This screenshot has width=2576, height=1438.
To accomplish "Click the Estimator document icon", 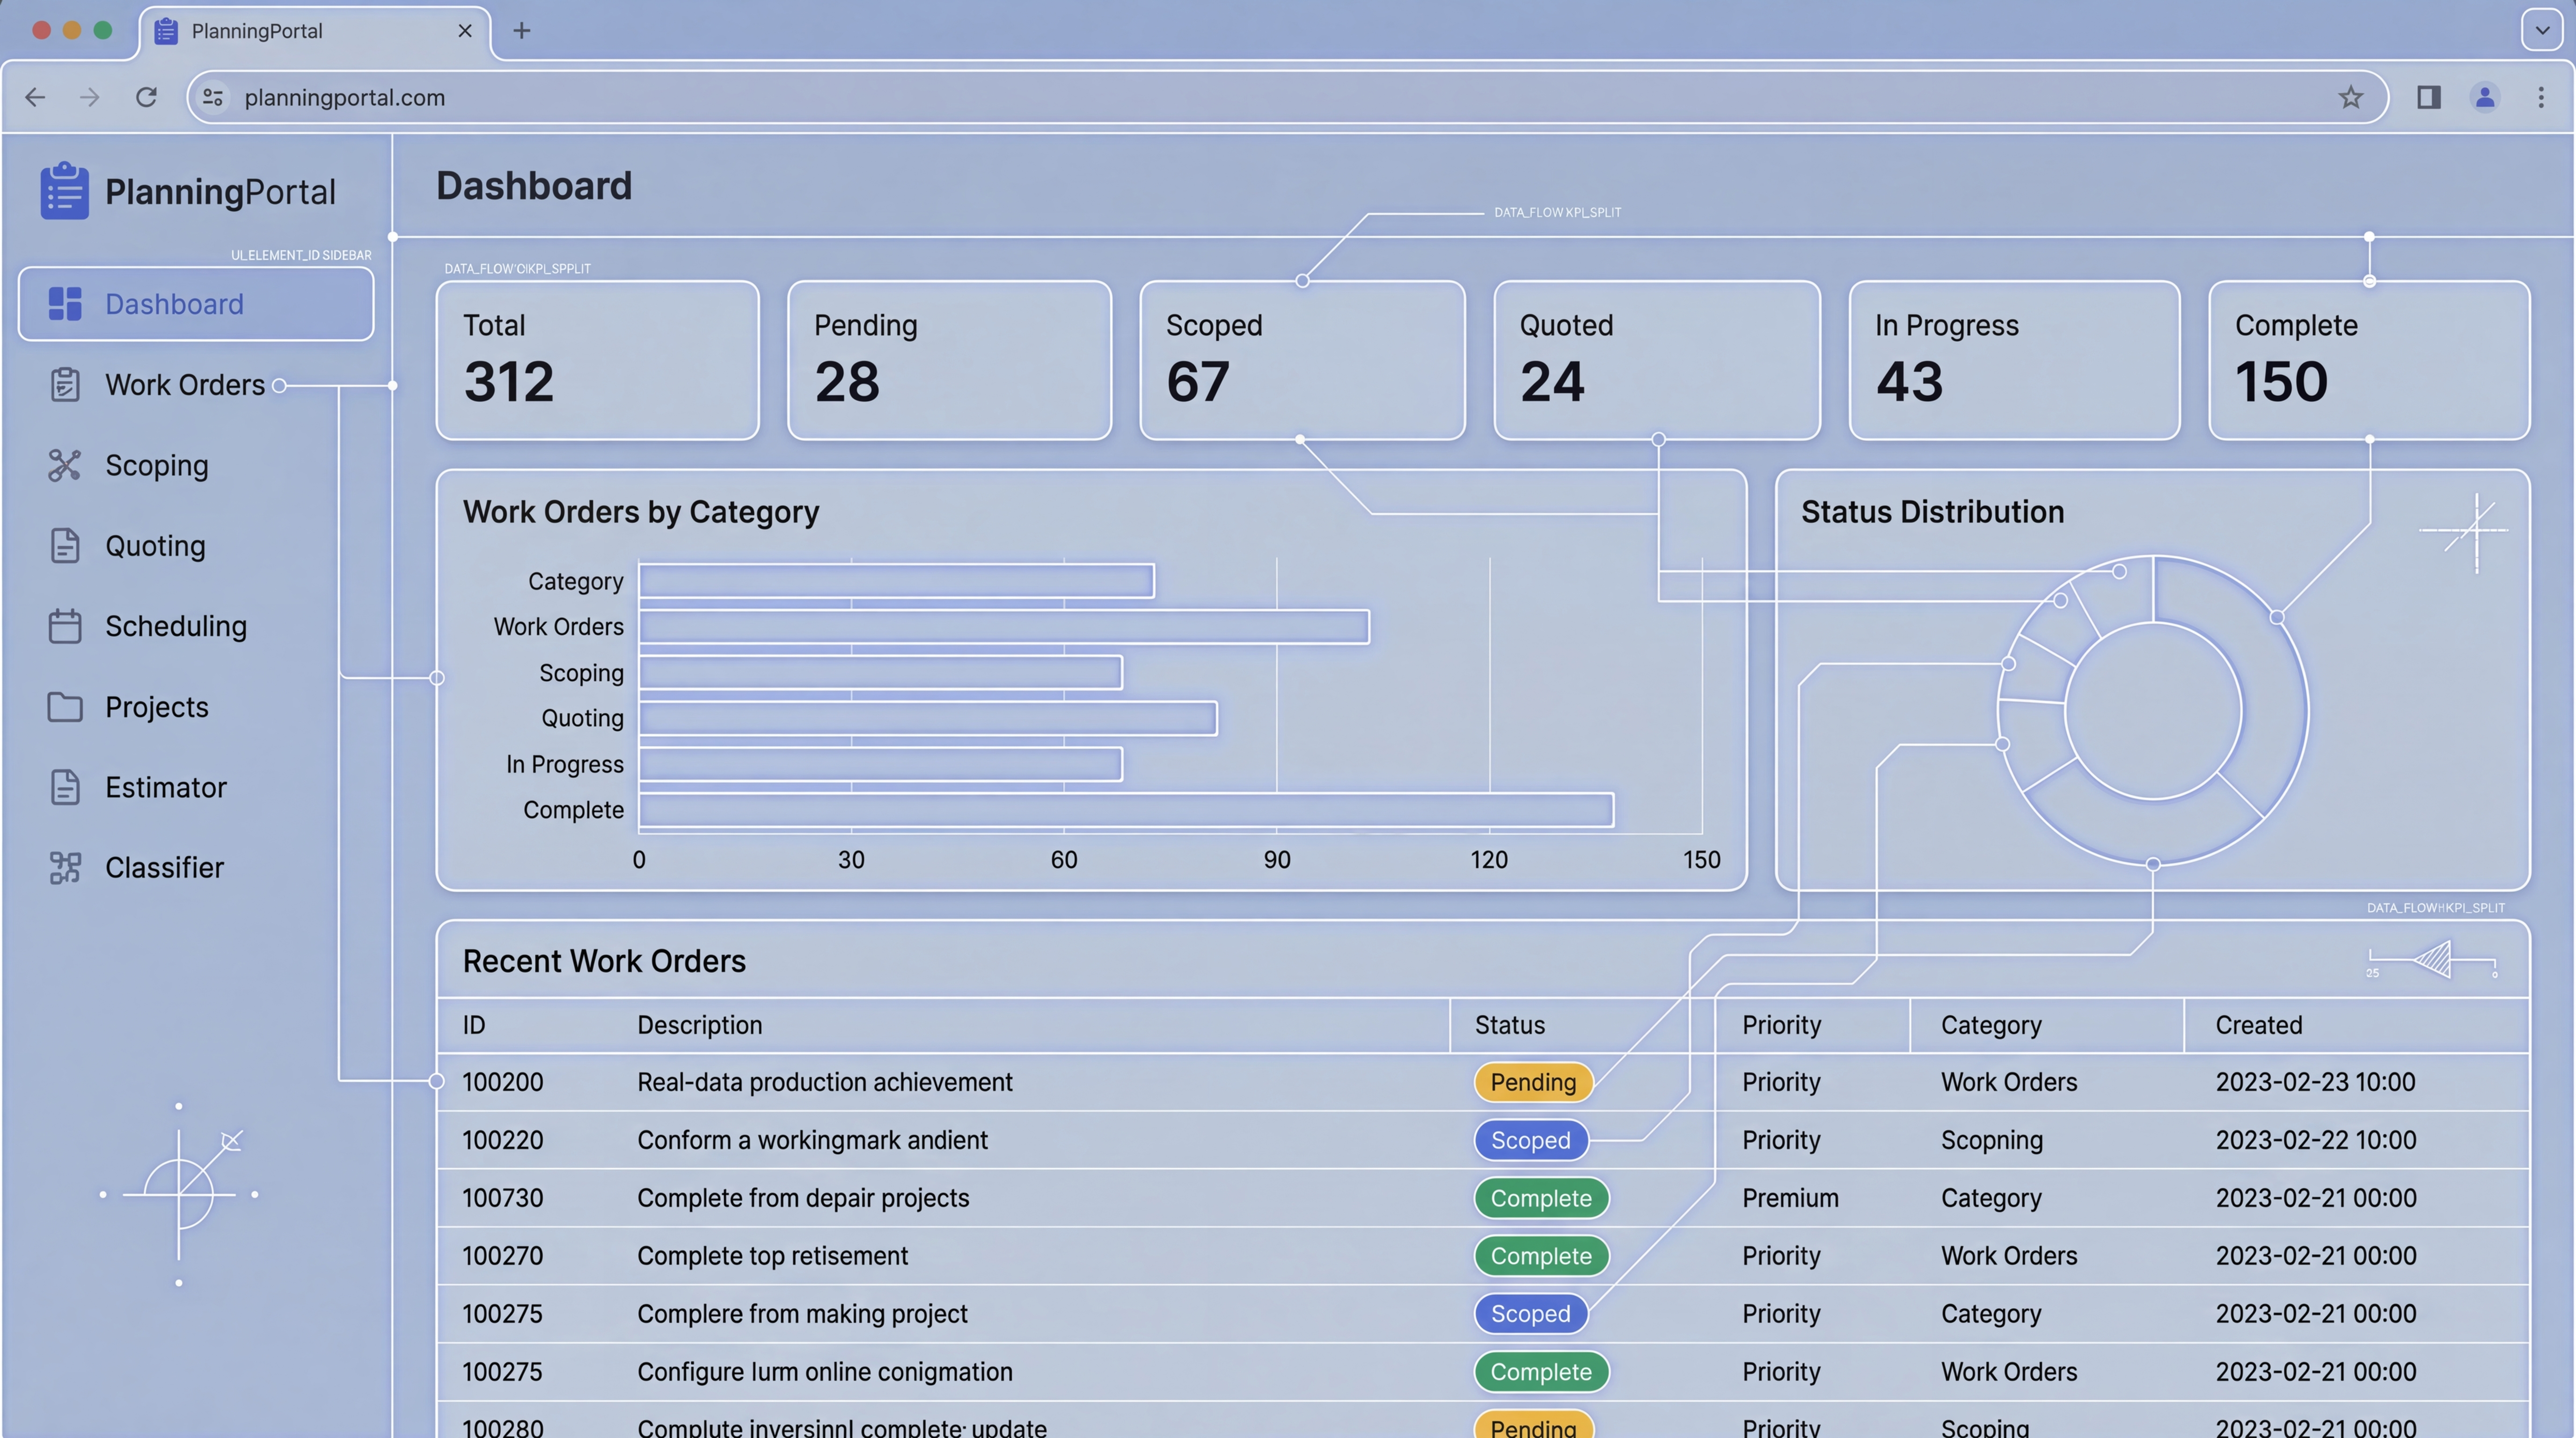I will (64, 787).
